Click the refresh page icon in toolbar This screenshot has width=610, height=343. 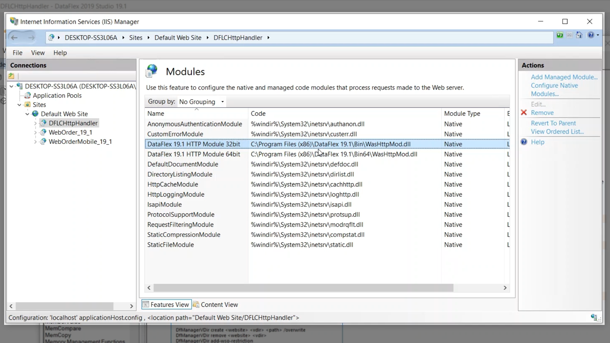560,35
